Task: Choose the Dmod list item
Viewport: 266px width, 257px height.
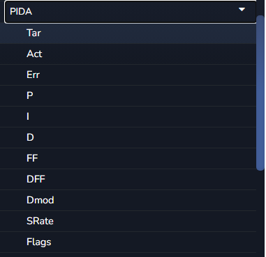Action: (128, 201)
